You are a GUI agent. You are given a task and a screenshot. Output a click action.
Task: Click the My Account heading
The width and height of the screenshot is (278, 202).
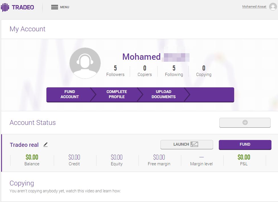[x=28, y=29]
